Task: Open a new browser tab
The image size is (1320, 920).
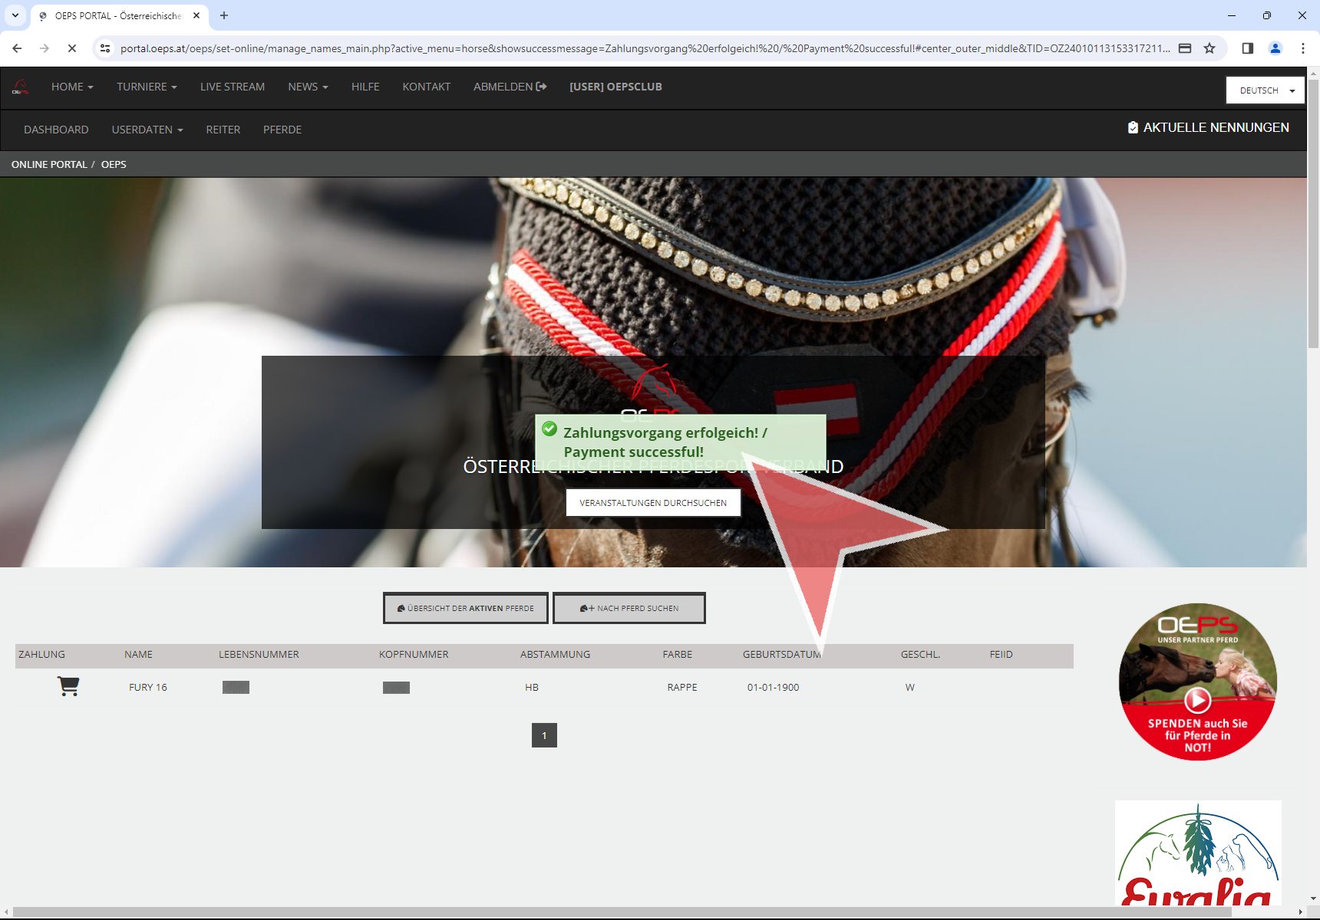Action: tap(224, 15)
